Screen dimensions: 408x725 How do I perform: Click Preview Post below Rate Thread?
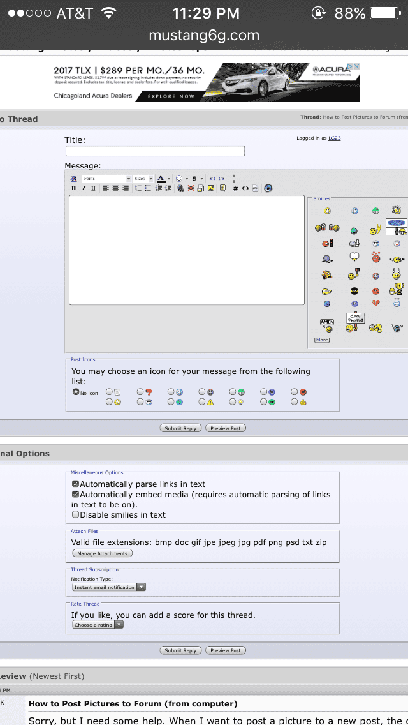pyautogui.click(x=226, y=650)
